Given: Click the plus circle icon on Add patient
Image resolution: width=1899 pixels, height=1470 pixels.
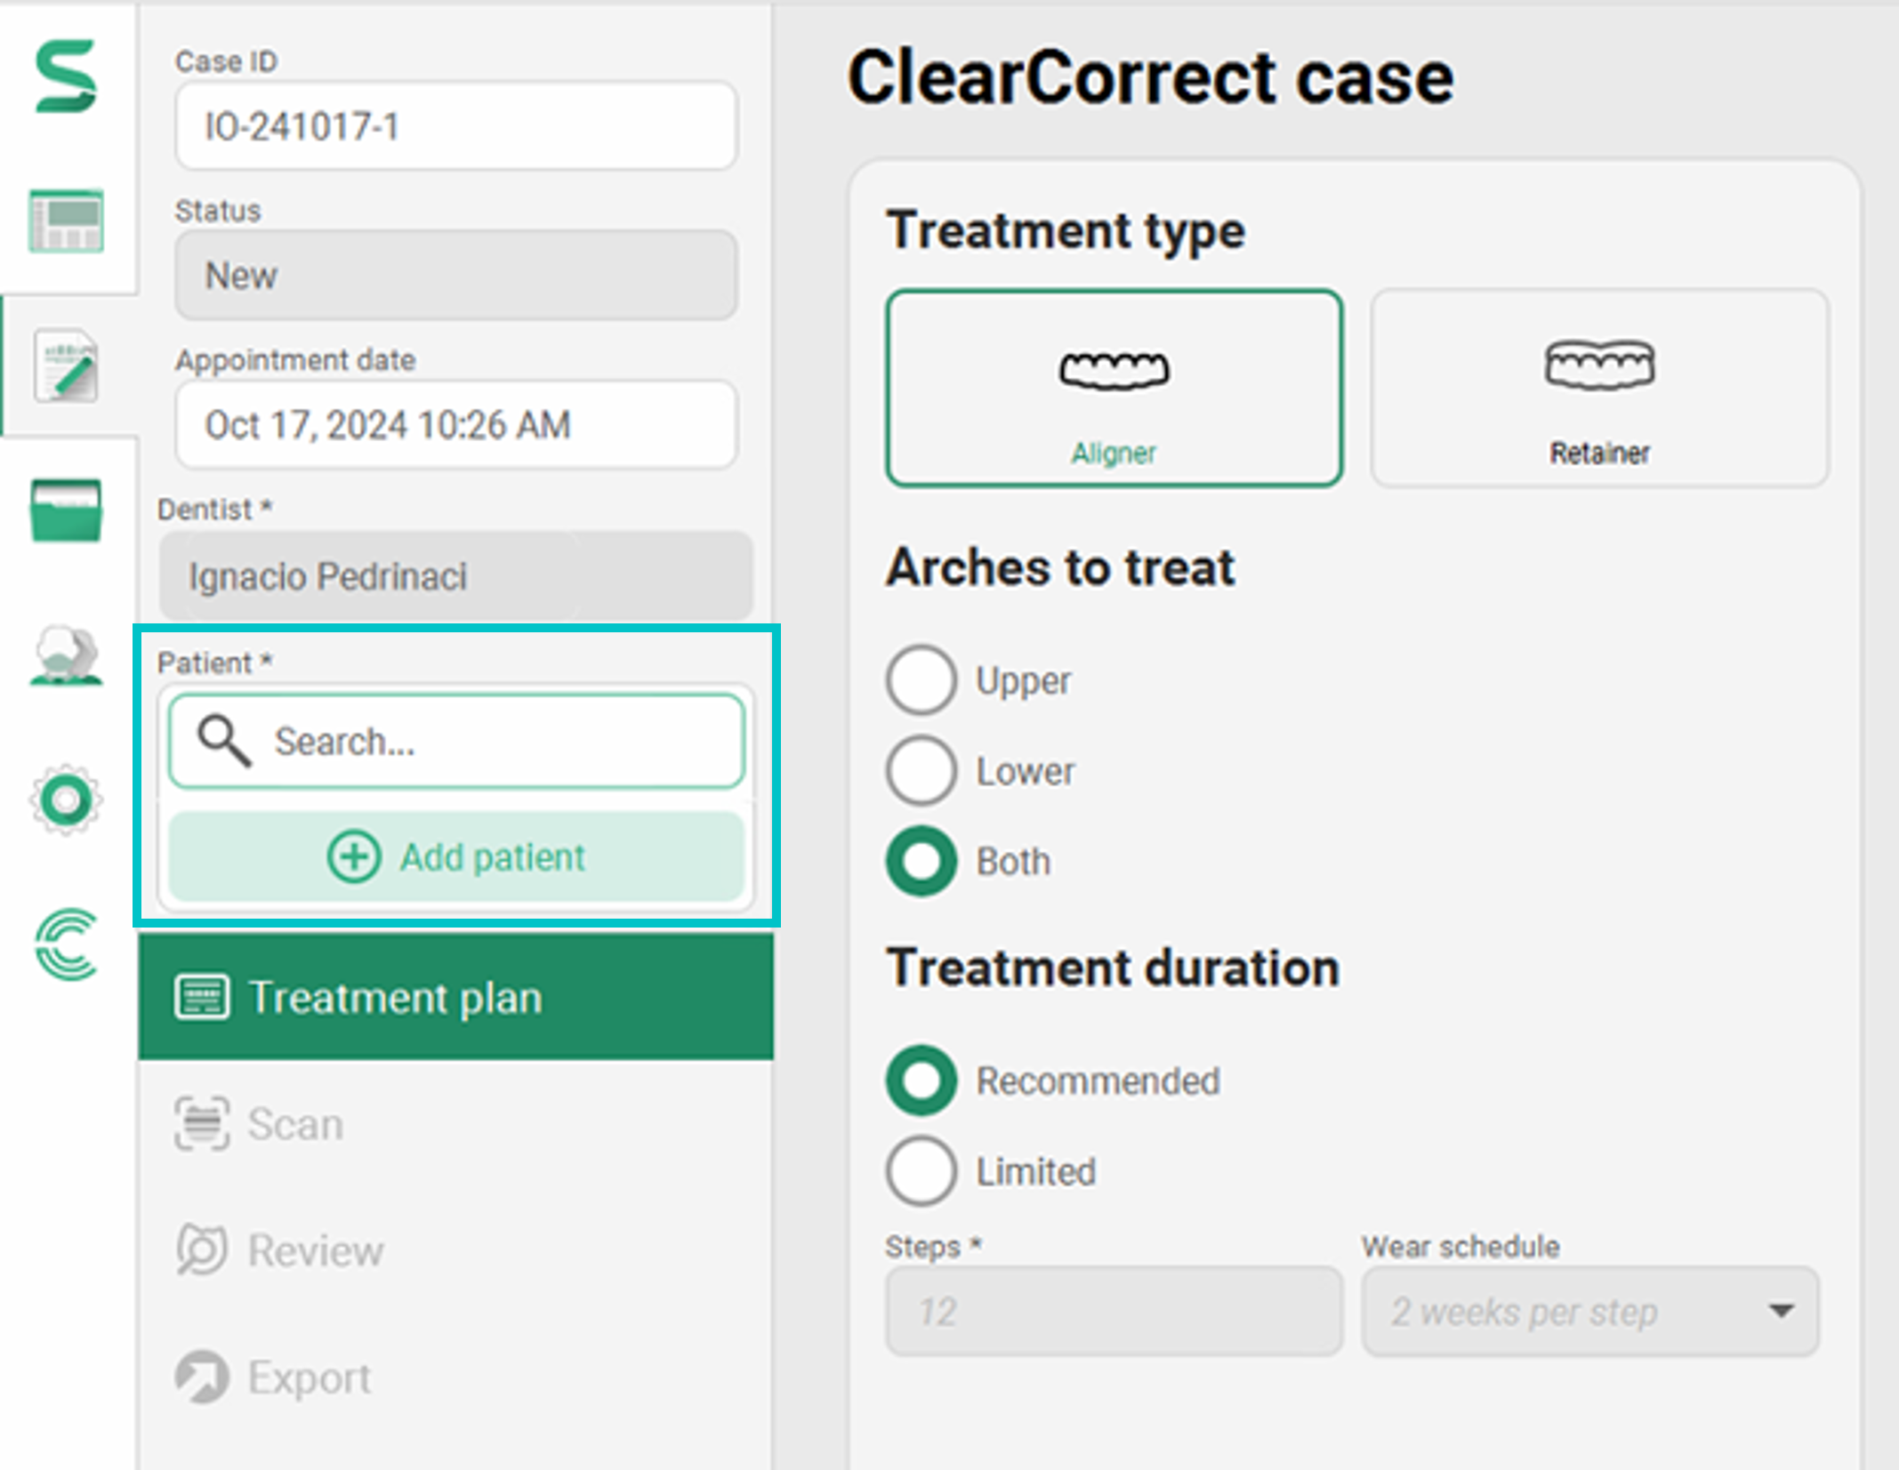Looking at the screenshot, I should click(354, 857).
